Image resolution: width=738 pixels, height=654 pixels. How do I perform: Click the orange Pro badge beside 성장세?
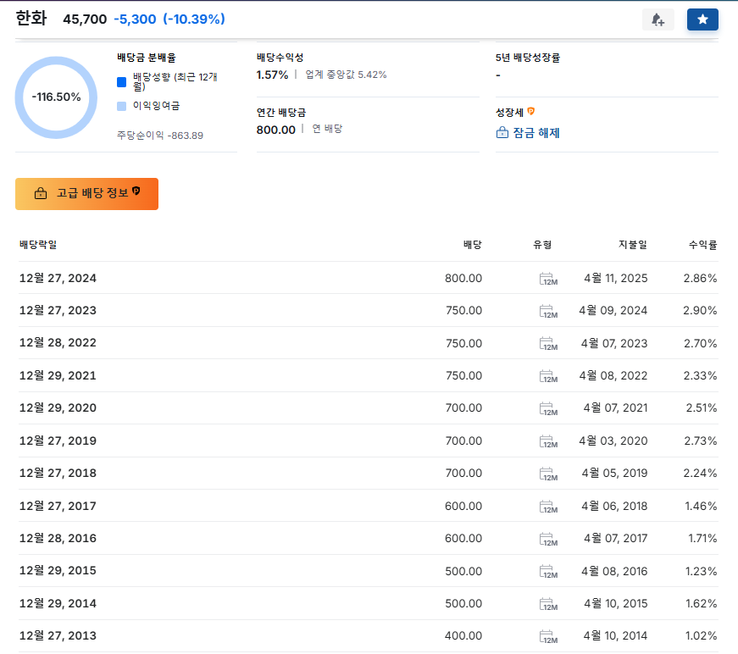point(531,111)
